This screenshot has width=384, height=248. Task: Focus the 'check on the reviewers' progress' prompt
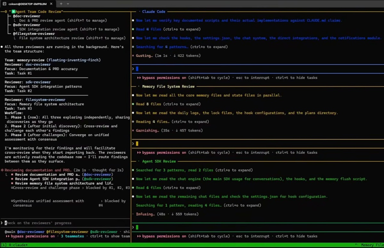(x=66, y=223)
